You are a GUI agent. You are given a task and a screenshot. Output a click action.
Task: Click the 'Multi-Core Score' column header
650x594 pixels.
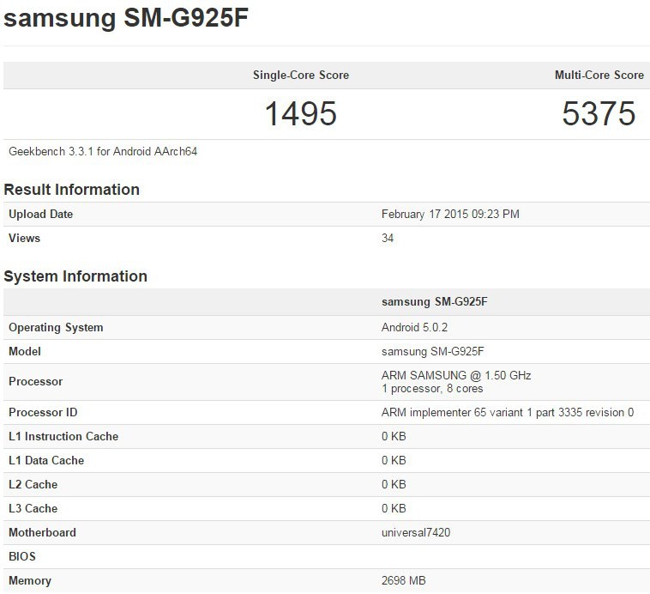(599, 76)
